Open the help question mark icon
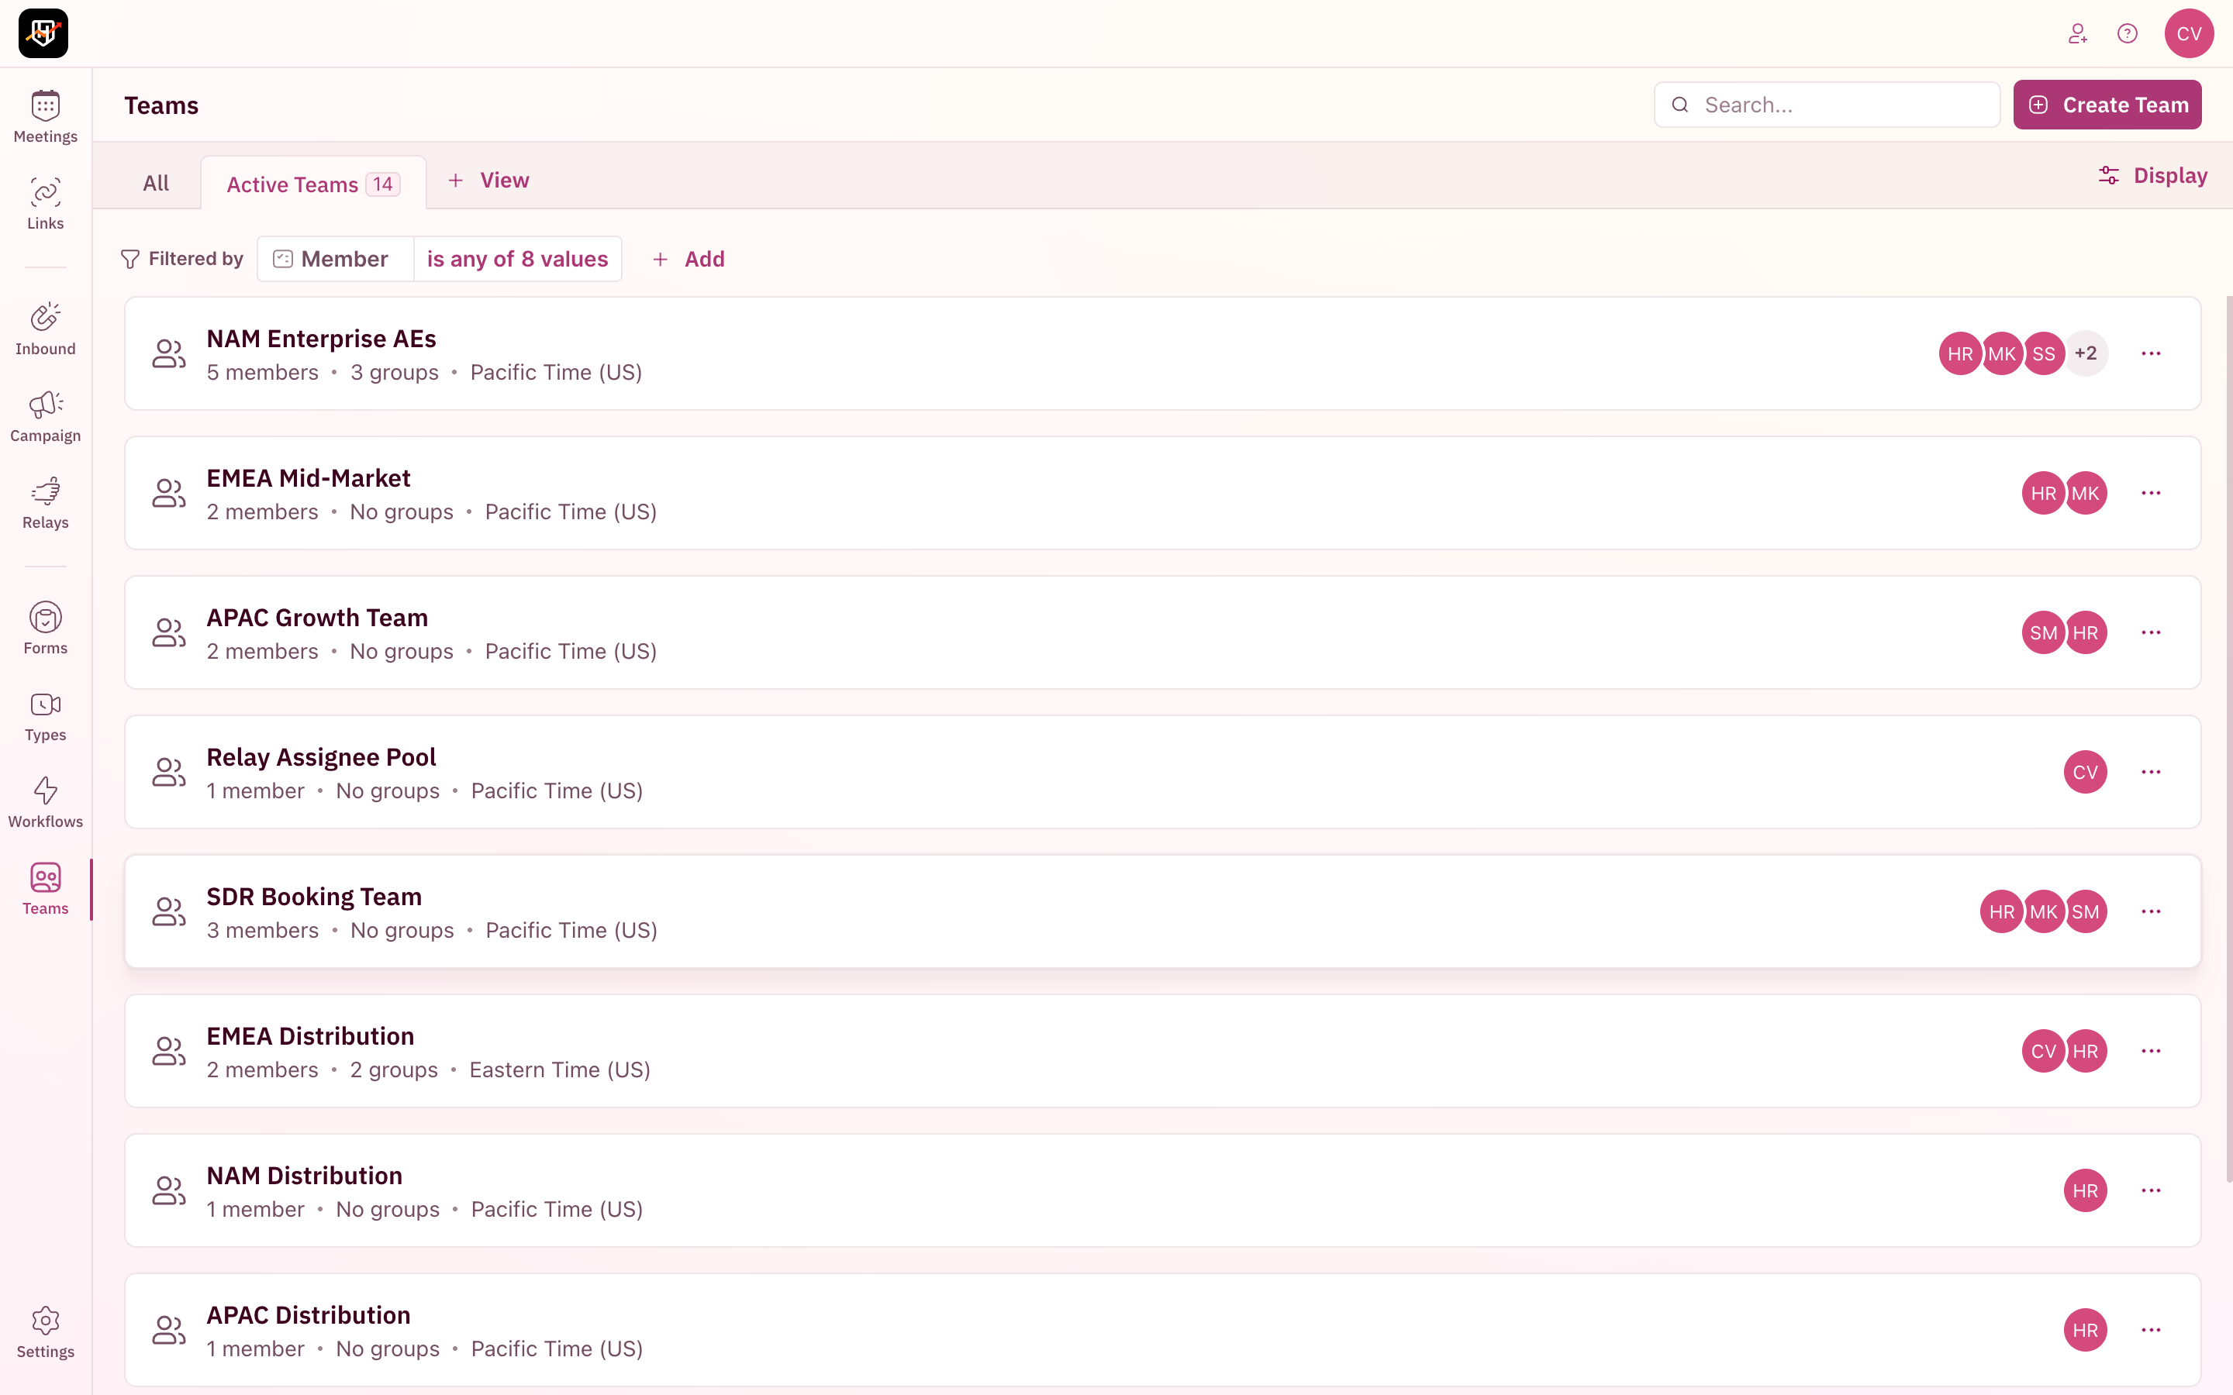 2127,34
